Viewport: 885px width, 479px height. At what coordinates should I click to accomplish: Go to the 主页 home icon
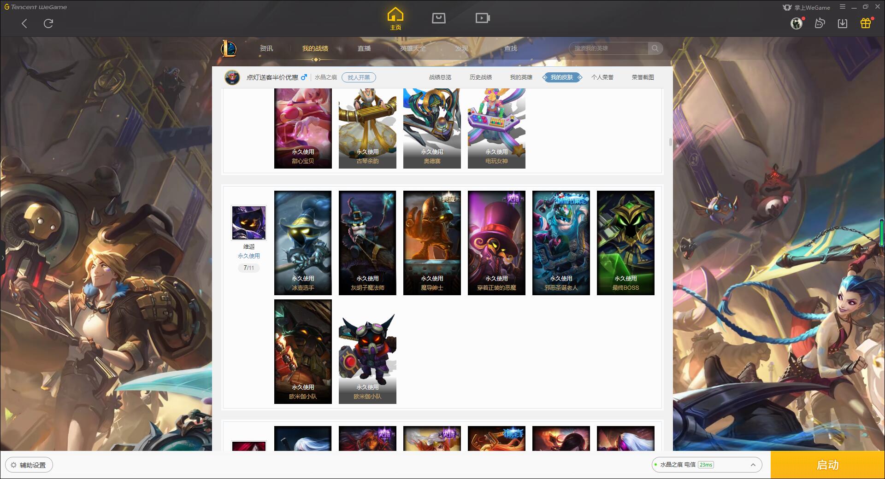395,19
